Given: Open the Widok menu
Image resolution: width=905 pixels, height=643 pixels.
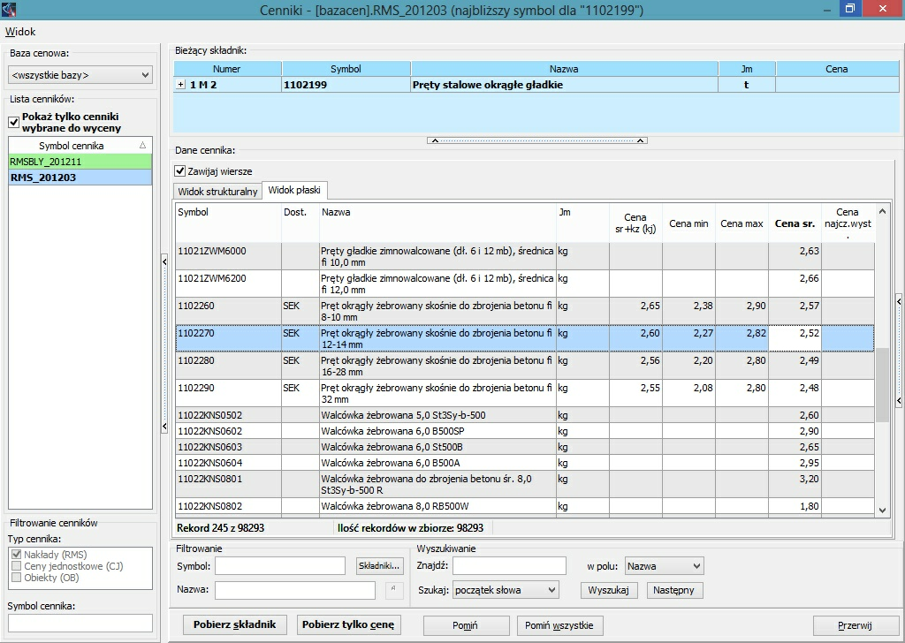Looking at the screenshot, I should [20, 32].
